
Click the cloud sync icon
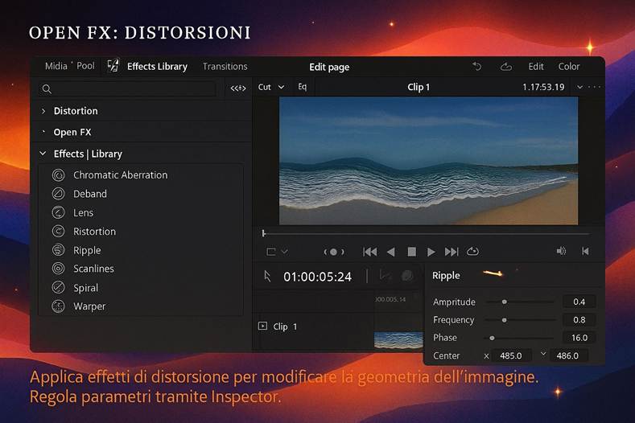505,67
